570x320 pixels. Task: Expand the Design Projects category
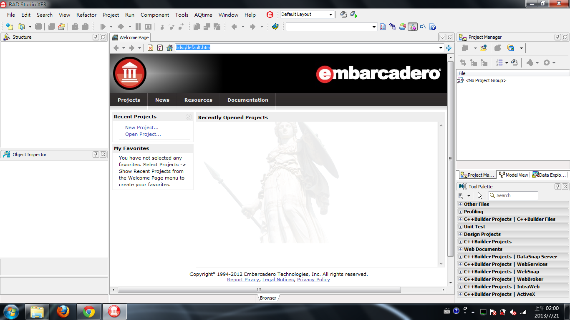[461, 234]
